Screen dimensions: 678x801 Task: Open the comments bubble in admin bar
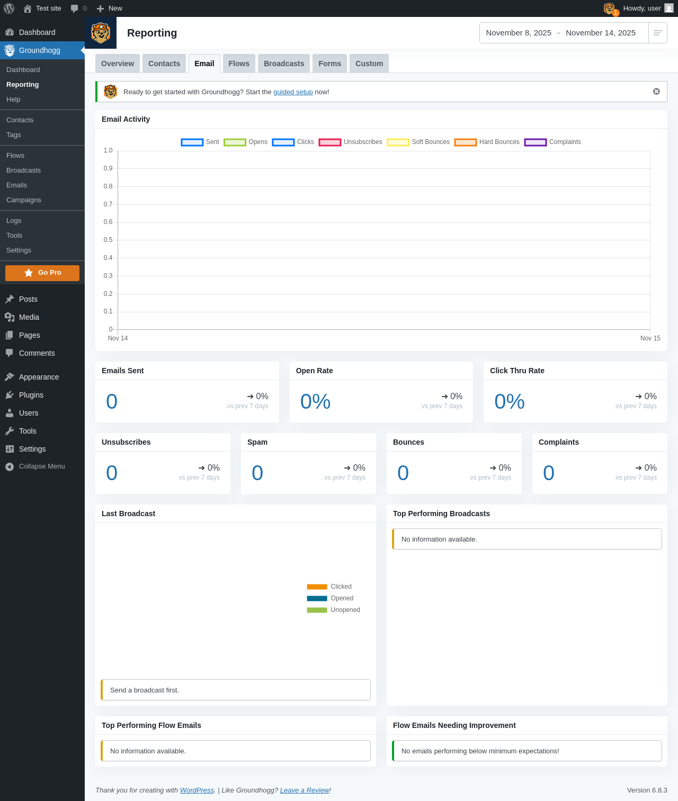[x=78, y=8]
